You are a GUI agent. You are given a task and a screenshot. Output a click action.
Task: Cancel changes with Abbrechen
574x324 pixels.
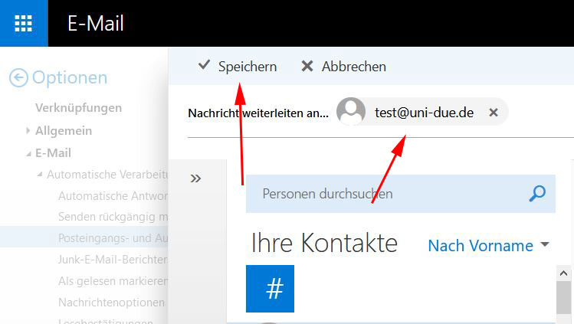coord(343,67)
